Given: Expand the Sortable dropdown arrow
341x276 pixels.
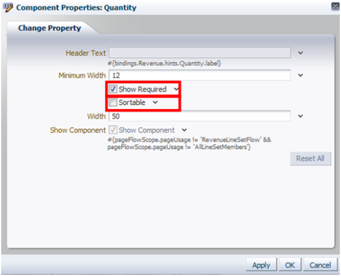Looking at the screenshot, I should (x=155, y=102).
